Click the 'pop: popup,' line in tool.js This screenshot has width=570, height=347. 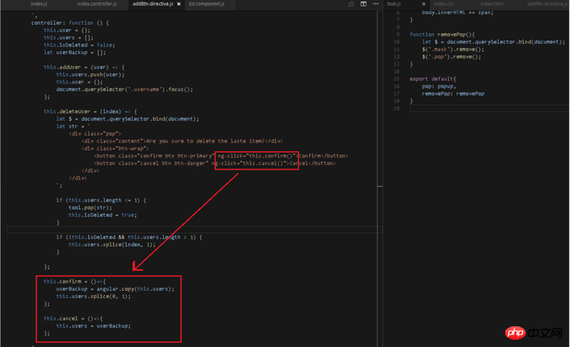click(x=439, y=86)
